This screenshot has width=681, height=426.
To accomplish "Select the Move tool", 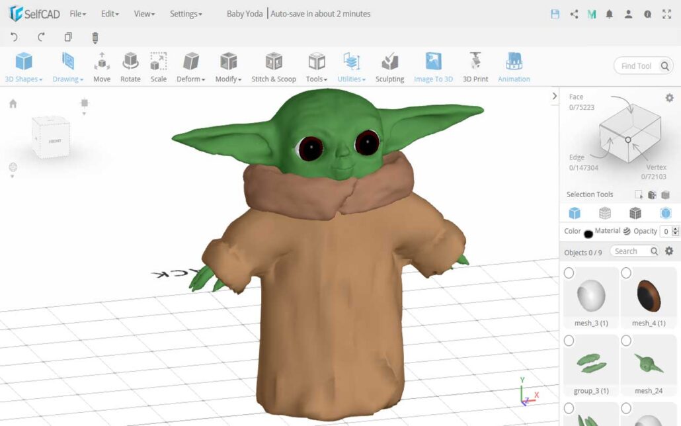I will click(101, 66).
